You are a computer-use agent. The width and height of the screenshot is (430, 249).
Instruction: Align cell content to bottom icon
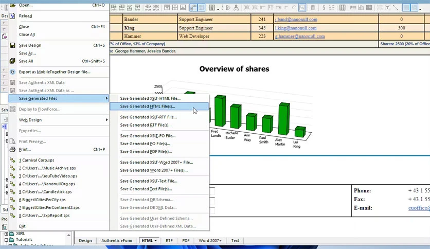183,8
